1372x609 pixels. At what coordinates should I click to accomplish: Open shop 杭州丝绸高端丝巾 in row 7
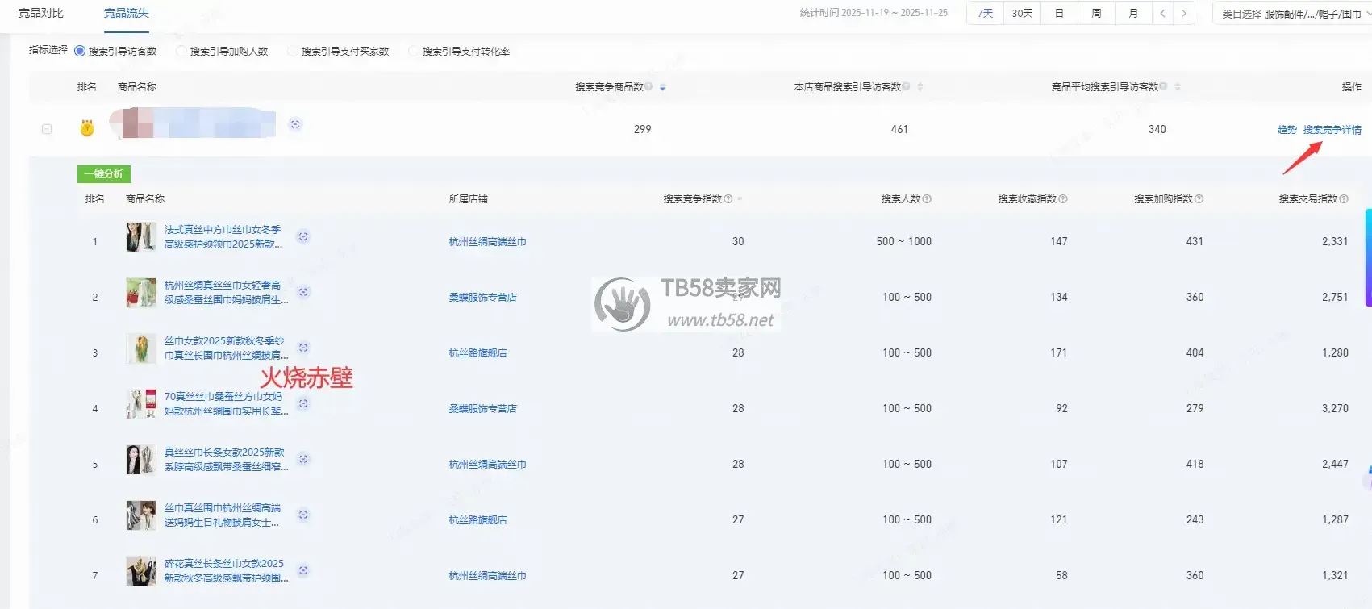click(x=487, y=576)
